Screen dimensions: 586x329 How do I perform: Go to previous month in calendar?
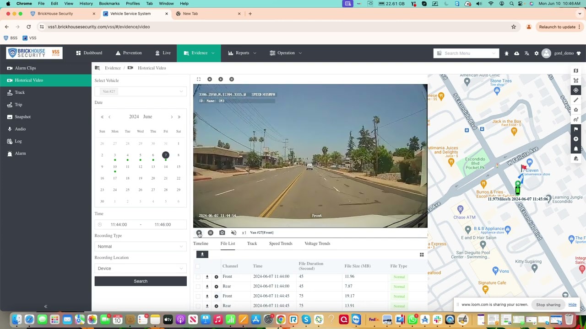point(109,117)
